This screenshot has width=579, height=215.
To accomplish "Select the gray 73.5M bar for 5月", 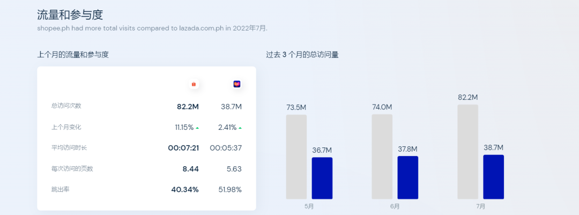I will pos(296,157).
